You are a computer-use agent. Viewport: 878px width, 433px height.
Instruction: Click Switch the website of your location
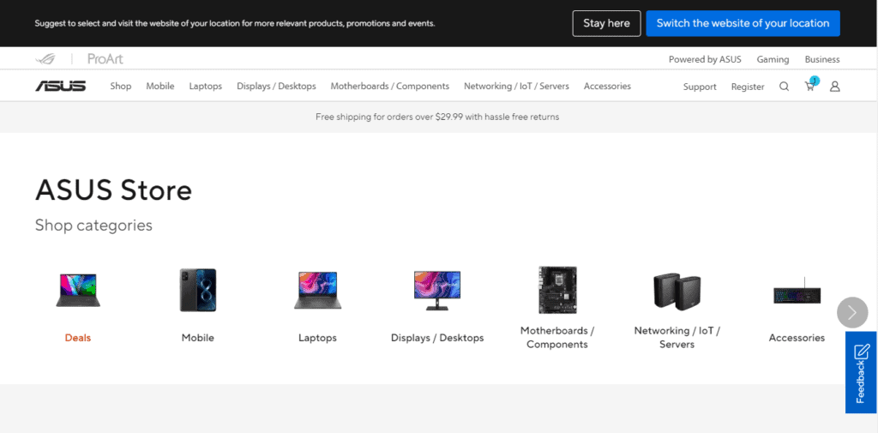click(743, 23)
